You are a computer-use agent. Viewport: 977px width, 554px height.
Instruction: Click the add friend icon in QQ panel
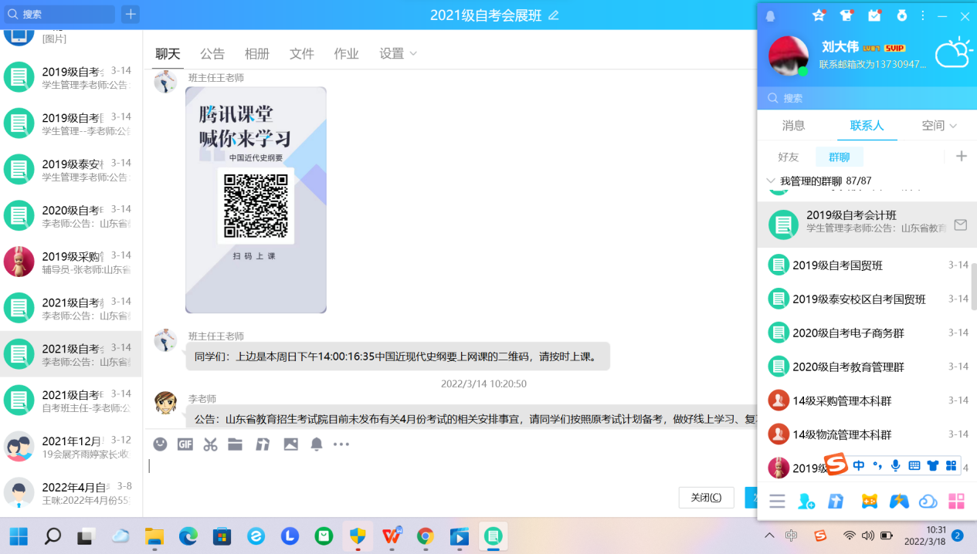(806, 502)
